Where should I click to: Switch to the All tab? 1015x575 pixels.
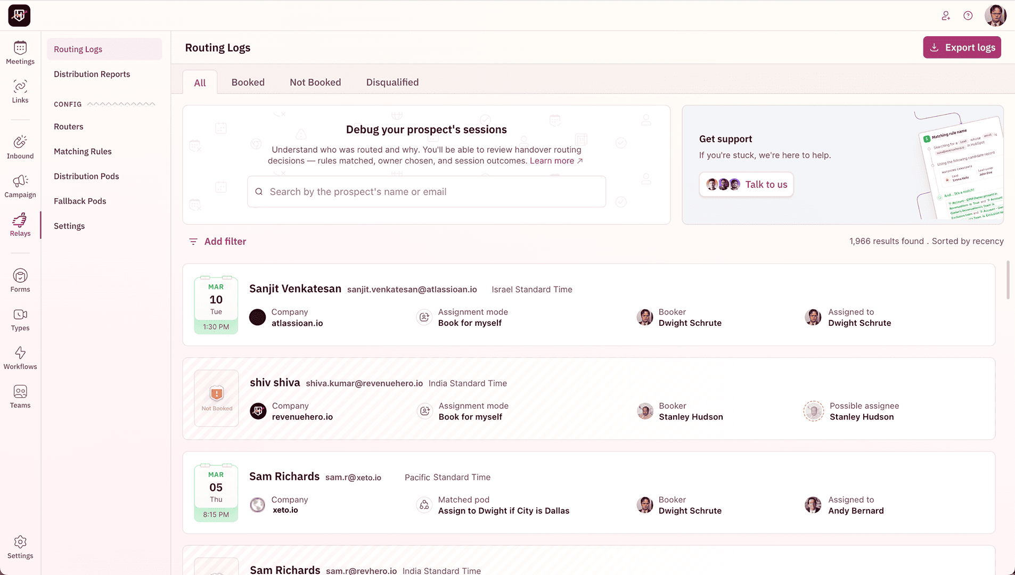(x=200, y=83)
